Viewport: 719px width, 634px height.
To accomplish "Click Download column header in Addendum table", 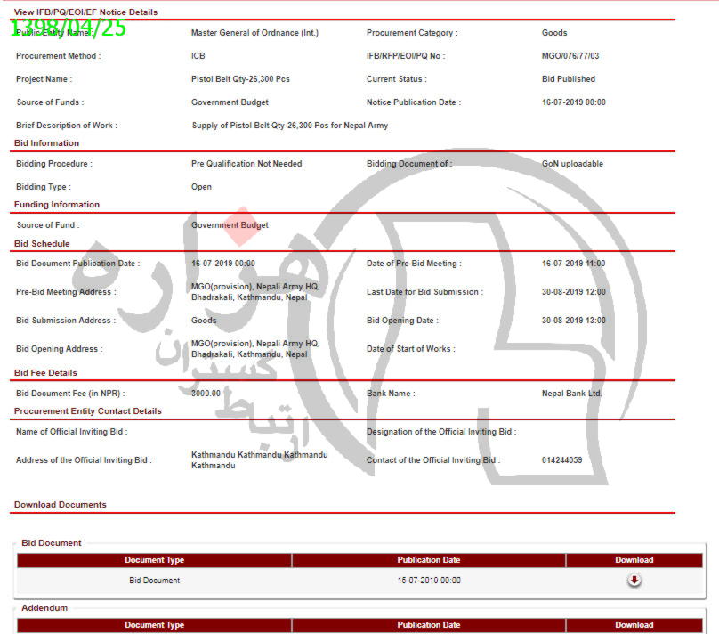I will pyautogui.click(x=634, y=625).
